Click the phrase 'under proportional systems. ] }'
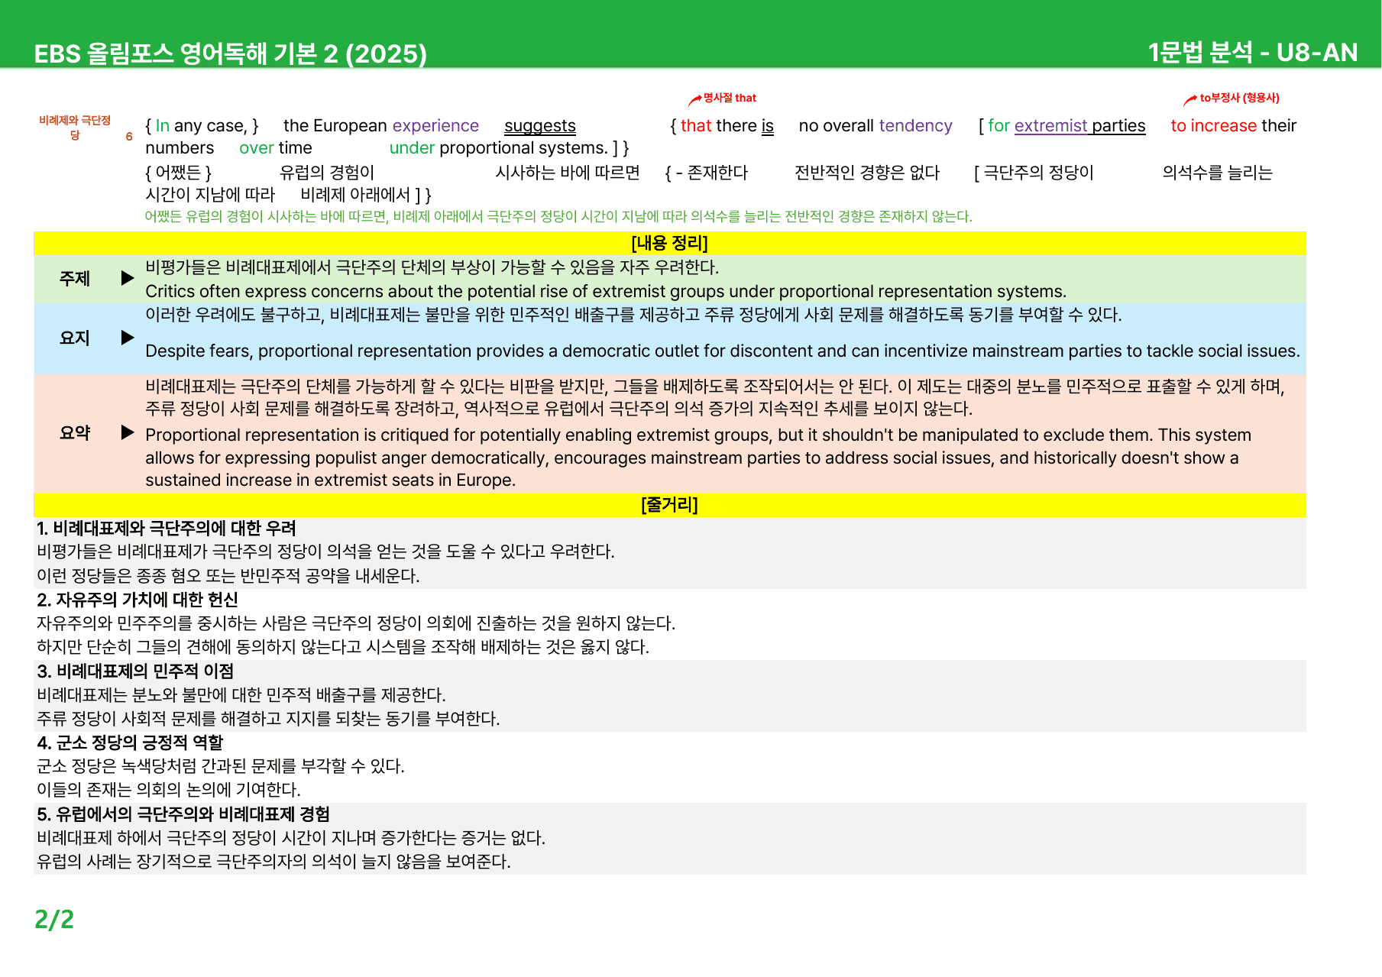1382x977 pixels. [x=510, y=147]
